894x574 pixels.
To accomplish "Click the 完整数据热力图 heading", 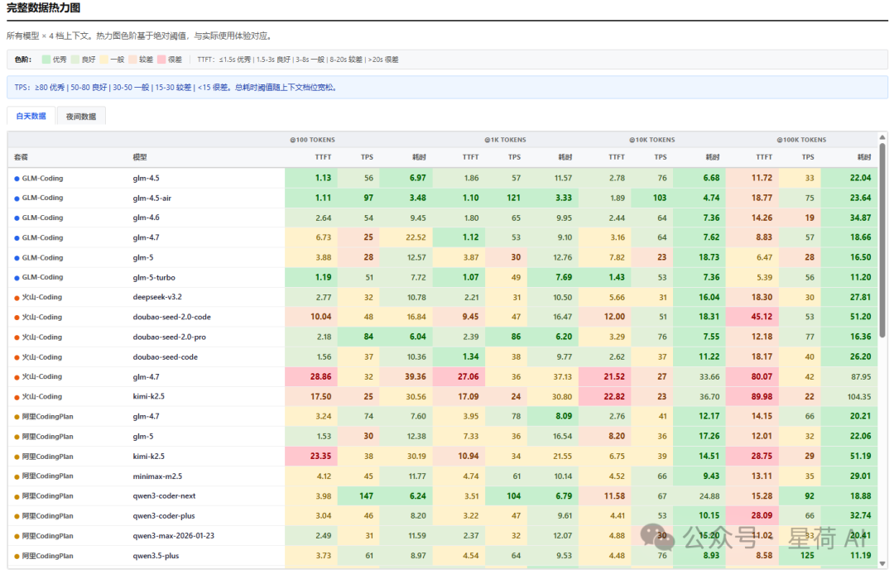I will tap(43, 8).
